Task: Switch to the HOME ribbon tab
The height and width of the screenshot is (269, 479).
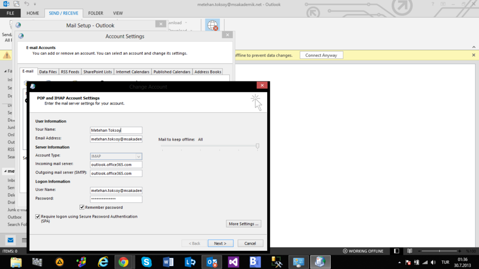Action: click(x=33, y=13)
